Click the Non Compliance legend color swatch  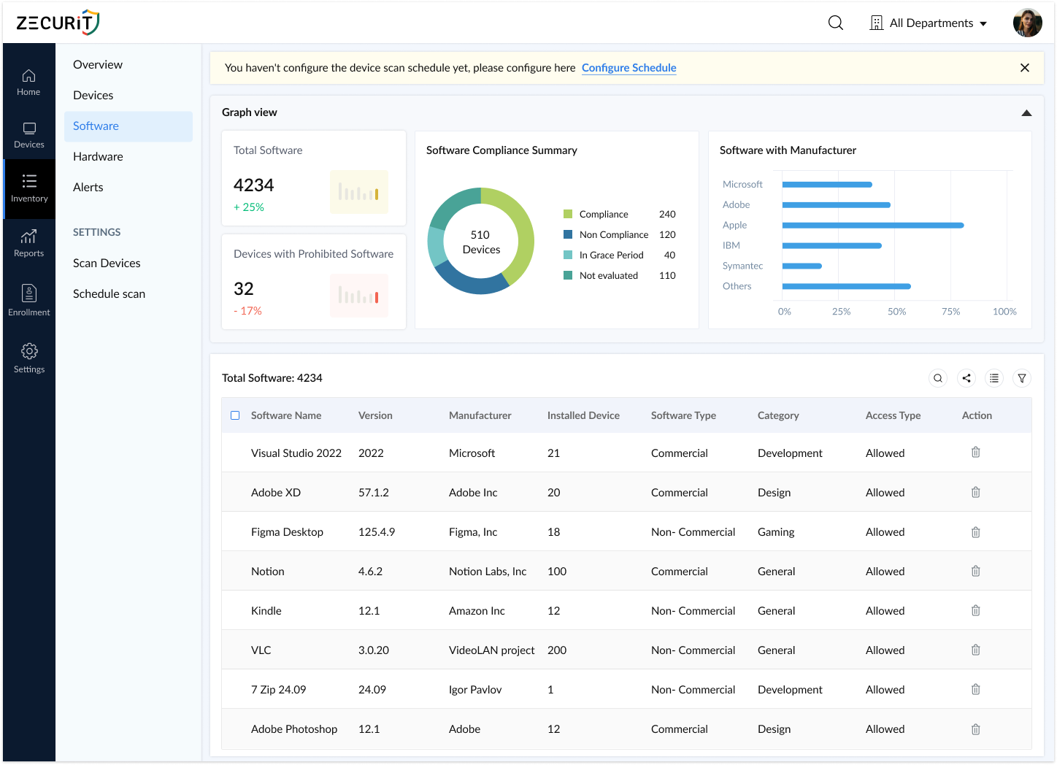(x=568, y=234)
